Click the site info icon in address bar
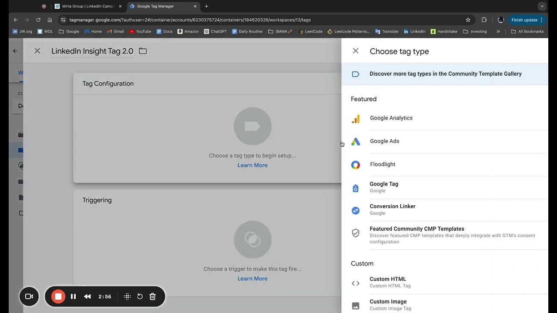The width and height of the screenshot is (557, 313). (63, 20)
